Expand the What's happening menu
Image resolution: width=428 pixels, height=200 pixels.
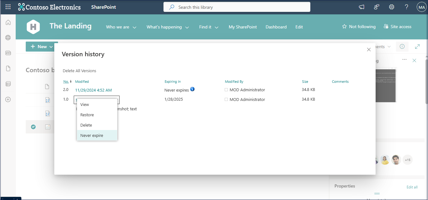click(167, 27)
